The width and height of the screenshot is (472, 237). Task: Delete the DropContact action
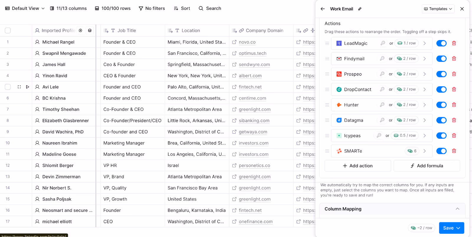(x=454, y=89)
